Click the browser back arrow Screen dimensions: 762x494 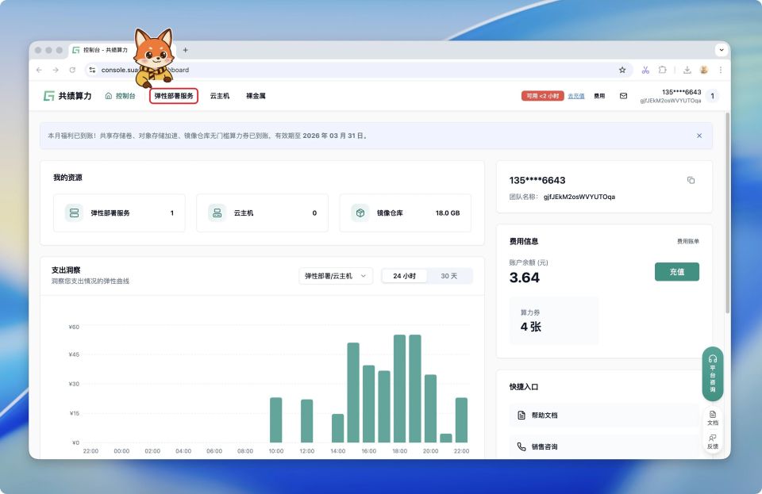click(x=40, y=70)
